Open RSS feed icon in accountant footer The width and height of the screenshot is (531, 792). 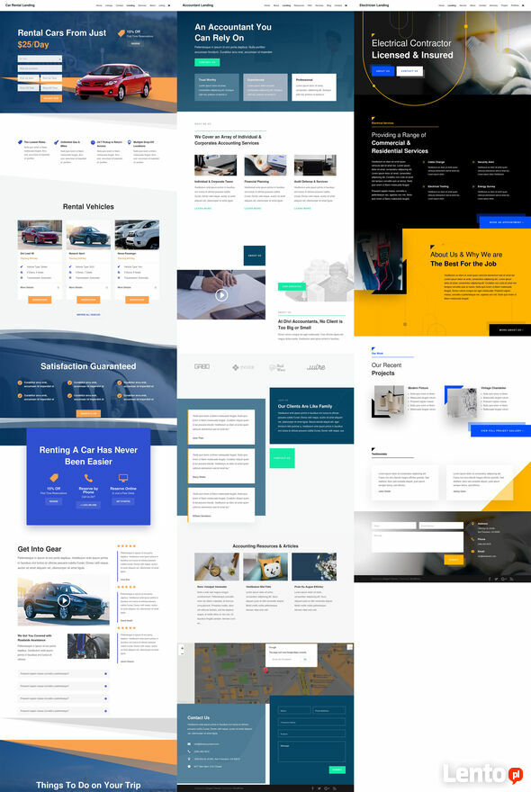[x=334, y=788]
